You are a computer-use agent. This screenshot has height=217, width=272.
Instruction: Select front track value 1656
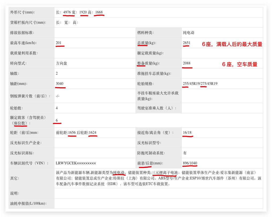pyautogui.click(x=72, y=132)
